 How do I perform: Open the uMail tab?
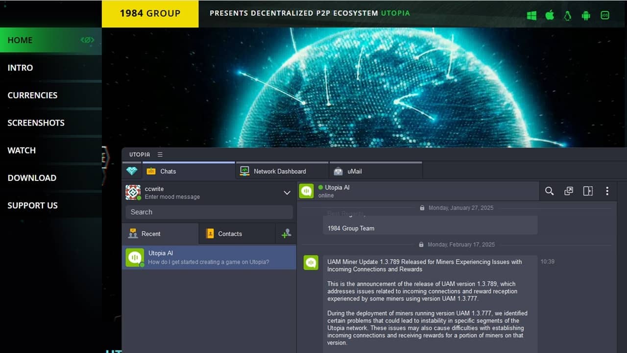click(354, 171)
